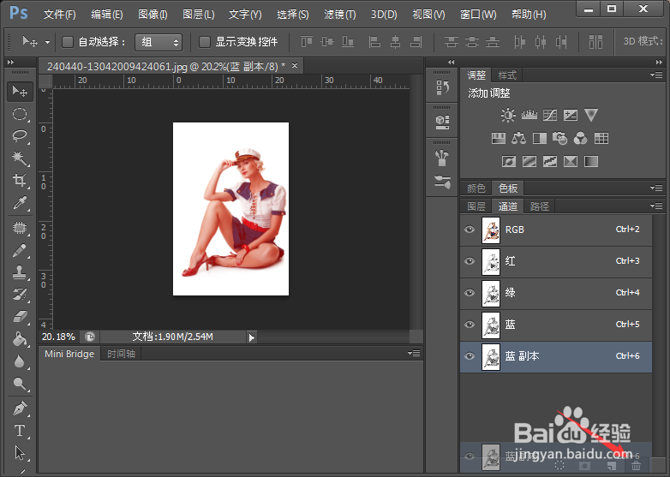Collapse the right panels double-arrow
Screen dimensions: 670x477
(x=659, y=62)
